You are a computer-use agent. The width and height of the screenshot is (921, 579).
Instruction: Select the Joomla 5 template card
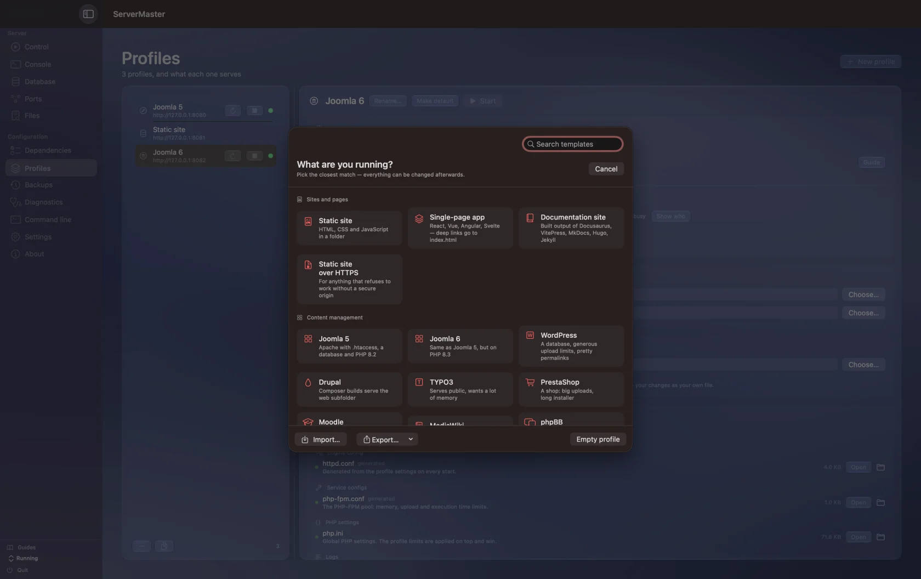(349, 346)
